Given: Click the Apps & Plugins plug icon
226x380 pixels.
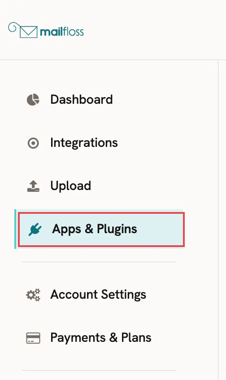Looking at the screenshot, I should click(x=35, y=229).
